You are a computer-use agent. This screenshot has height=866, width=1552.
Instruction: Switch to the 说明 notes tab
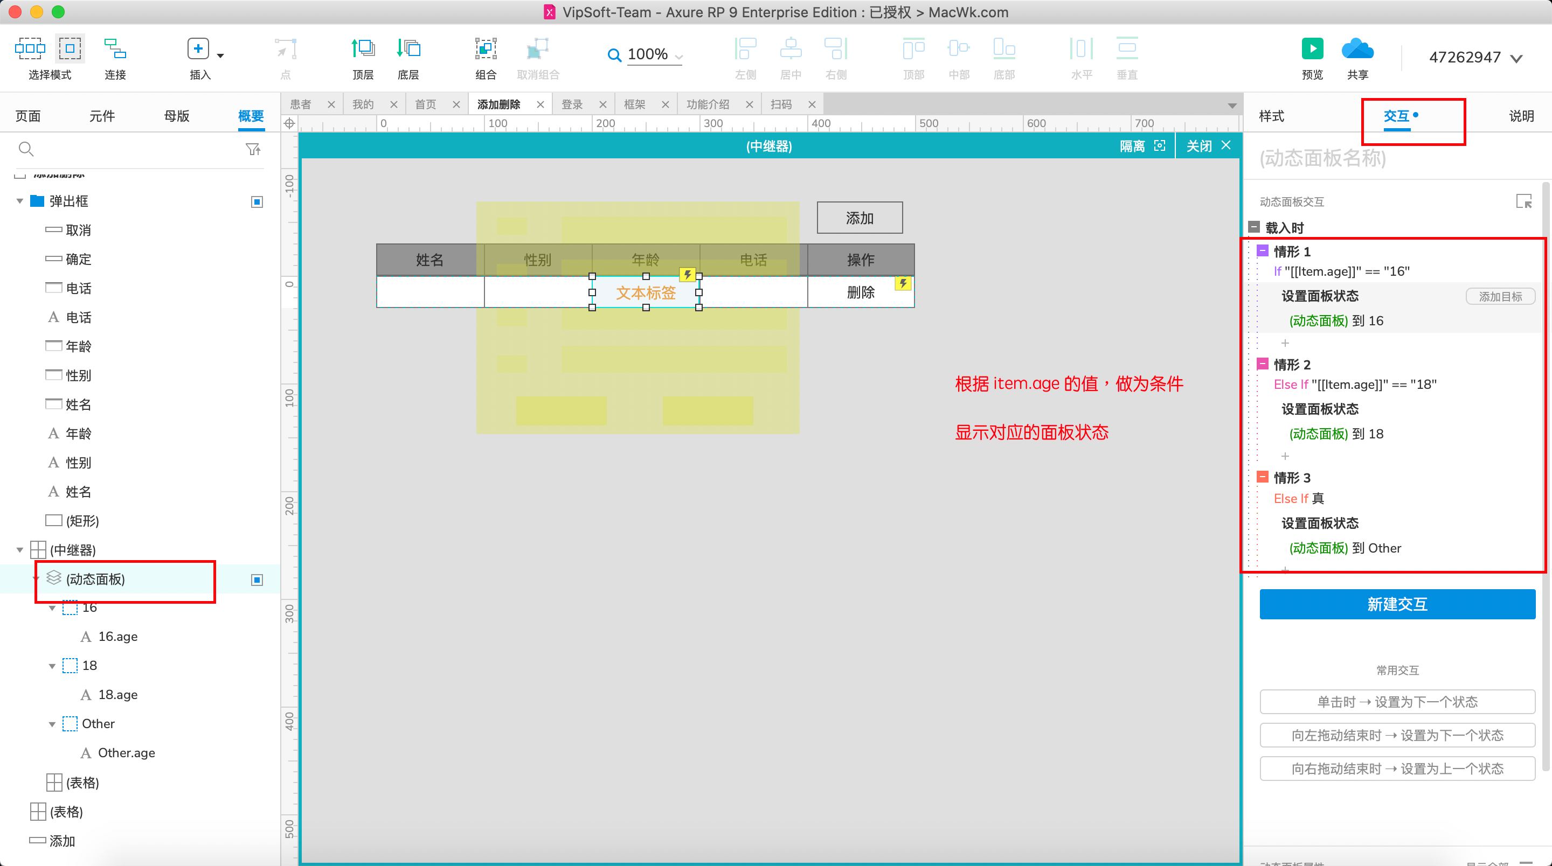[x=1521, y=116]
